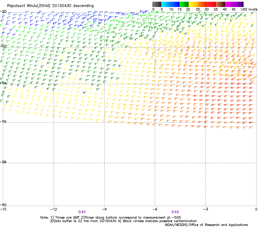Click the '-6' longitude axis label
259x227 pixels.
pyautogui.click(x=155, y=209)
